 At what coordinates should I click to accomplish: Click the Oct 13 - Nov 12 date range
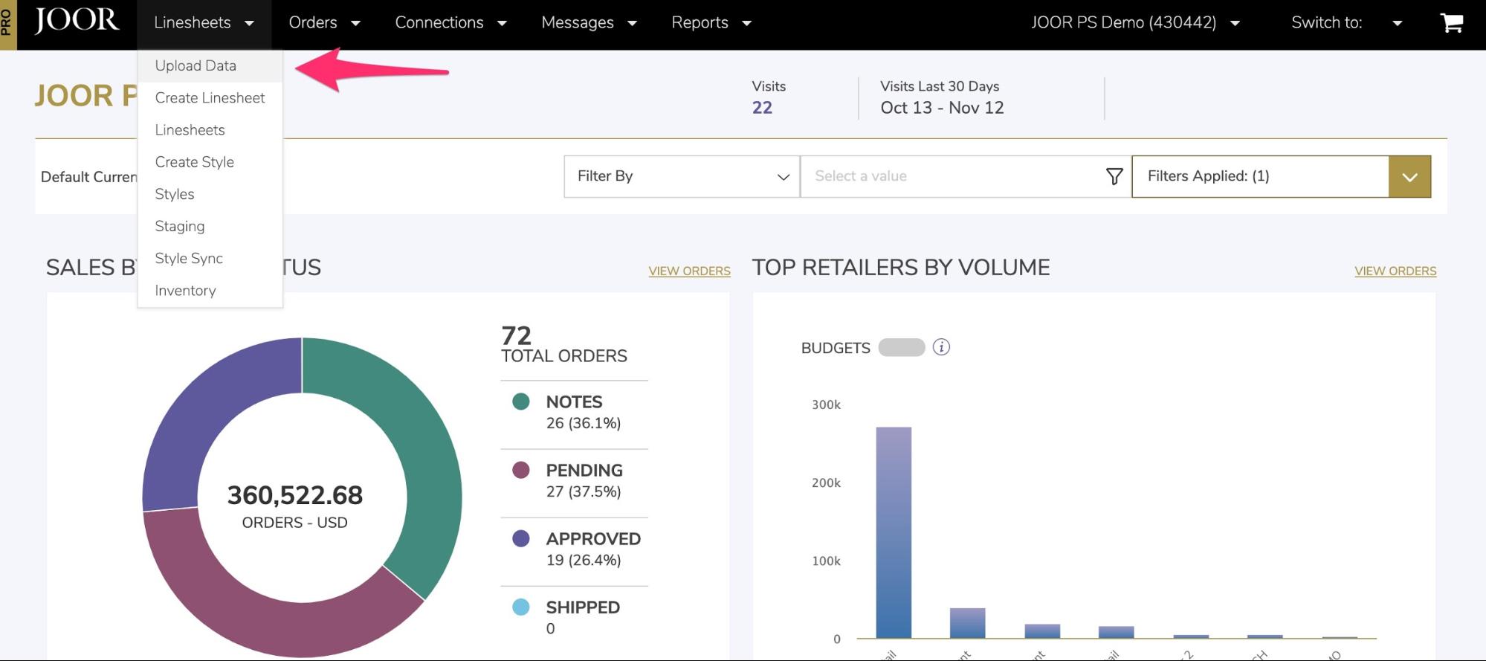coord(942,108)
